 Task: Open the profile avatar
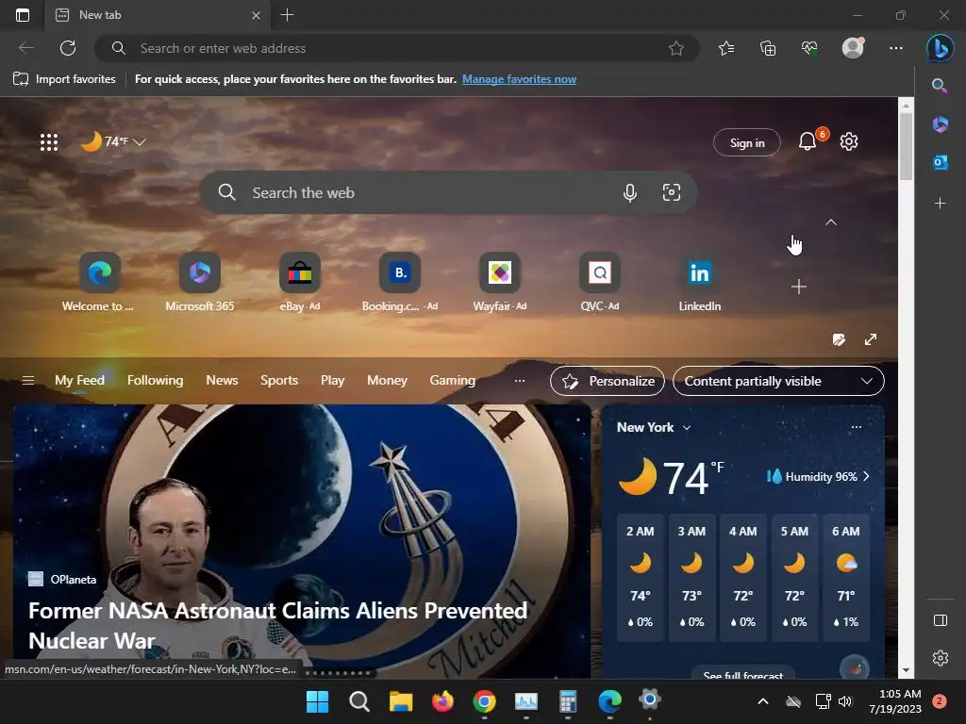coord(853,47)
